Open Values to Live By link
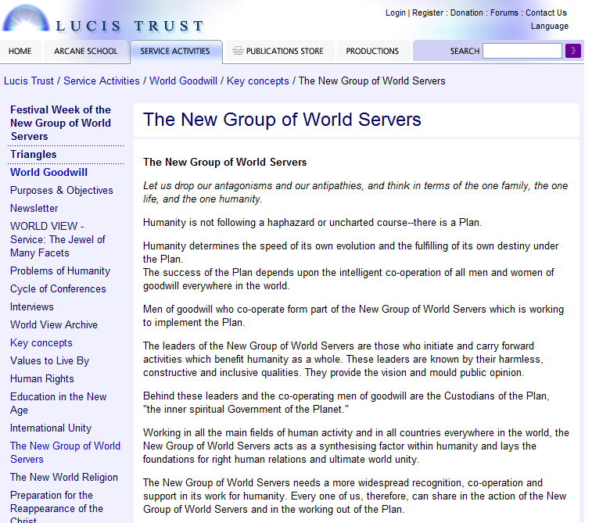Screen dimensions: 592x523 pos(49,360)
